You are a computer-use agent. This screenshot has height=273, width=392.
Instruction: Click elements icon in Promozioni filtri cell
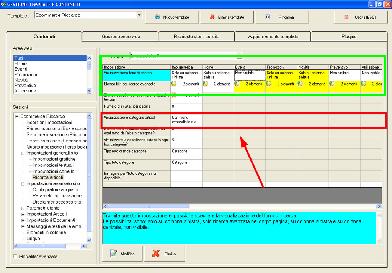click(269, 84)
